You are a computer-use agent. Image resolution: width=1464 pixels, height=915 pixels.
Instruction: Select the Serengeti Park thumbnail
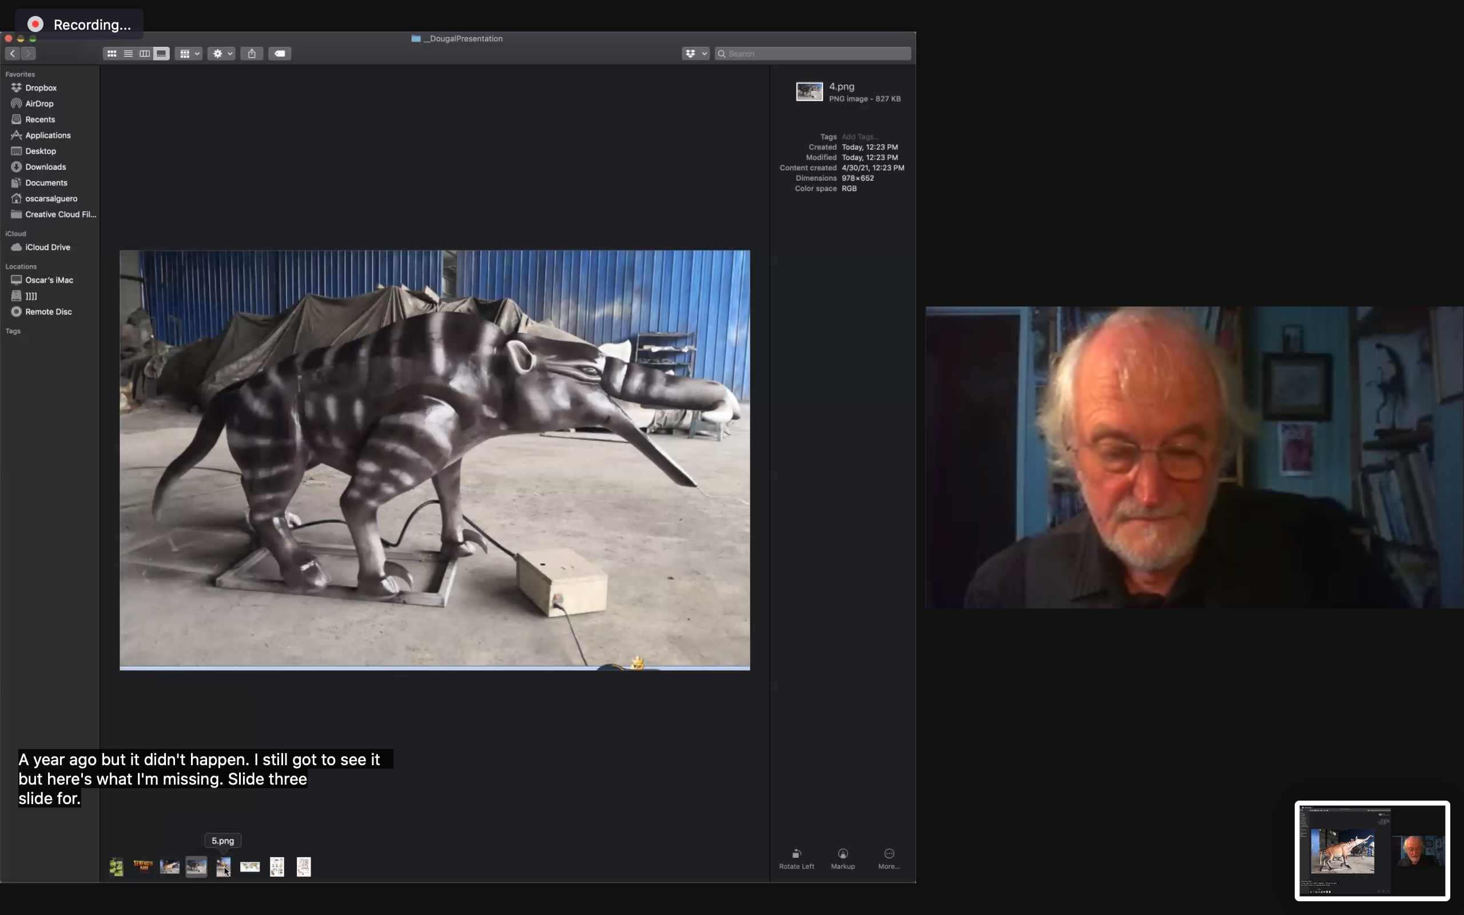point(142,866)
